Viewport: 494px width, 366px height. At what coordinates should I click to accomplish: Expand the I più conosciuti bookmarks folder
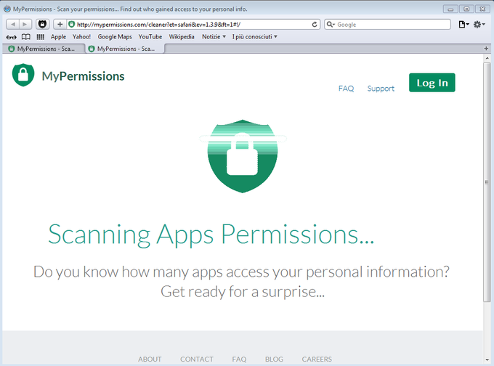click(x=254, y=37)
